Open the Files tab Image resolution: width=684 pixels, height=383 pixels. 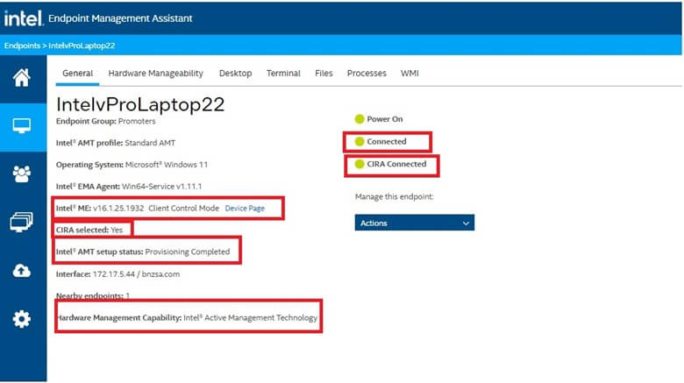324,74
